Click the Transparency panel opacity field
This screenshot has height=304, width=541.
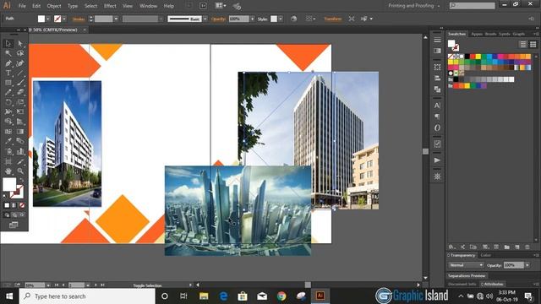tap(514, 265)
